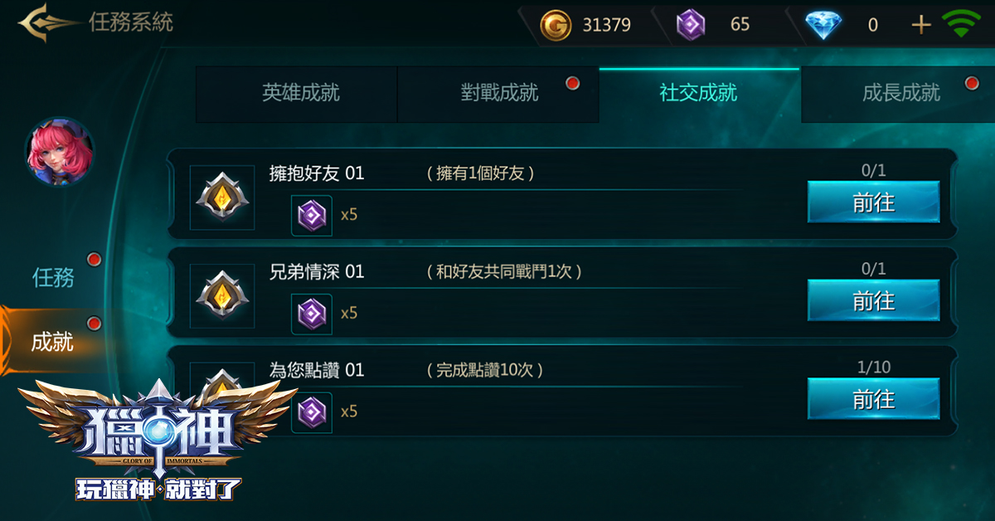Tap the plus icon to add diamonds
The image size is (995, 521).
(921, 25)
